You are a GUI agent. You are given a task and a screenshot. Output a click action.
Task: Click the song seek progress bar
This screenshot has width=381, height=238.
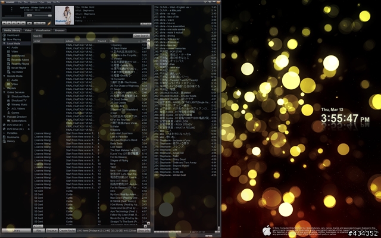pyautogui.click(x=27, y=19)
